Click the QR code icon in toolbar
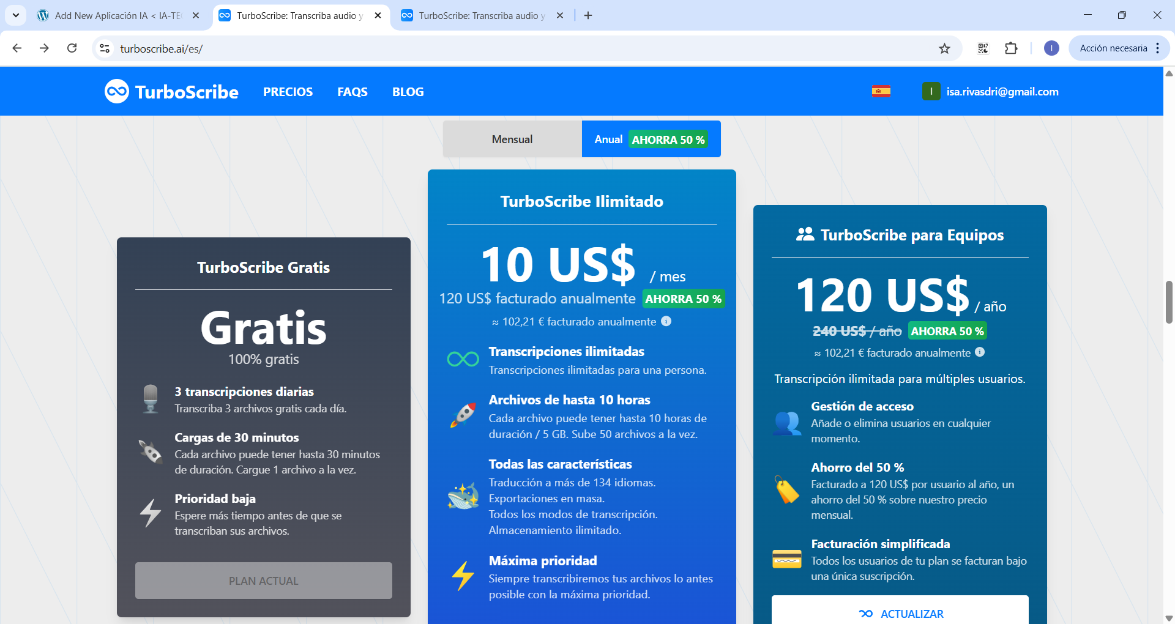1175x624 pixels. tap(983, 48)
